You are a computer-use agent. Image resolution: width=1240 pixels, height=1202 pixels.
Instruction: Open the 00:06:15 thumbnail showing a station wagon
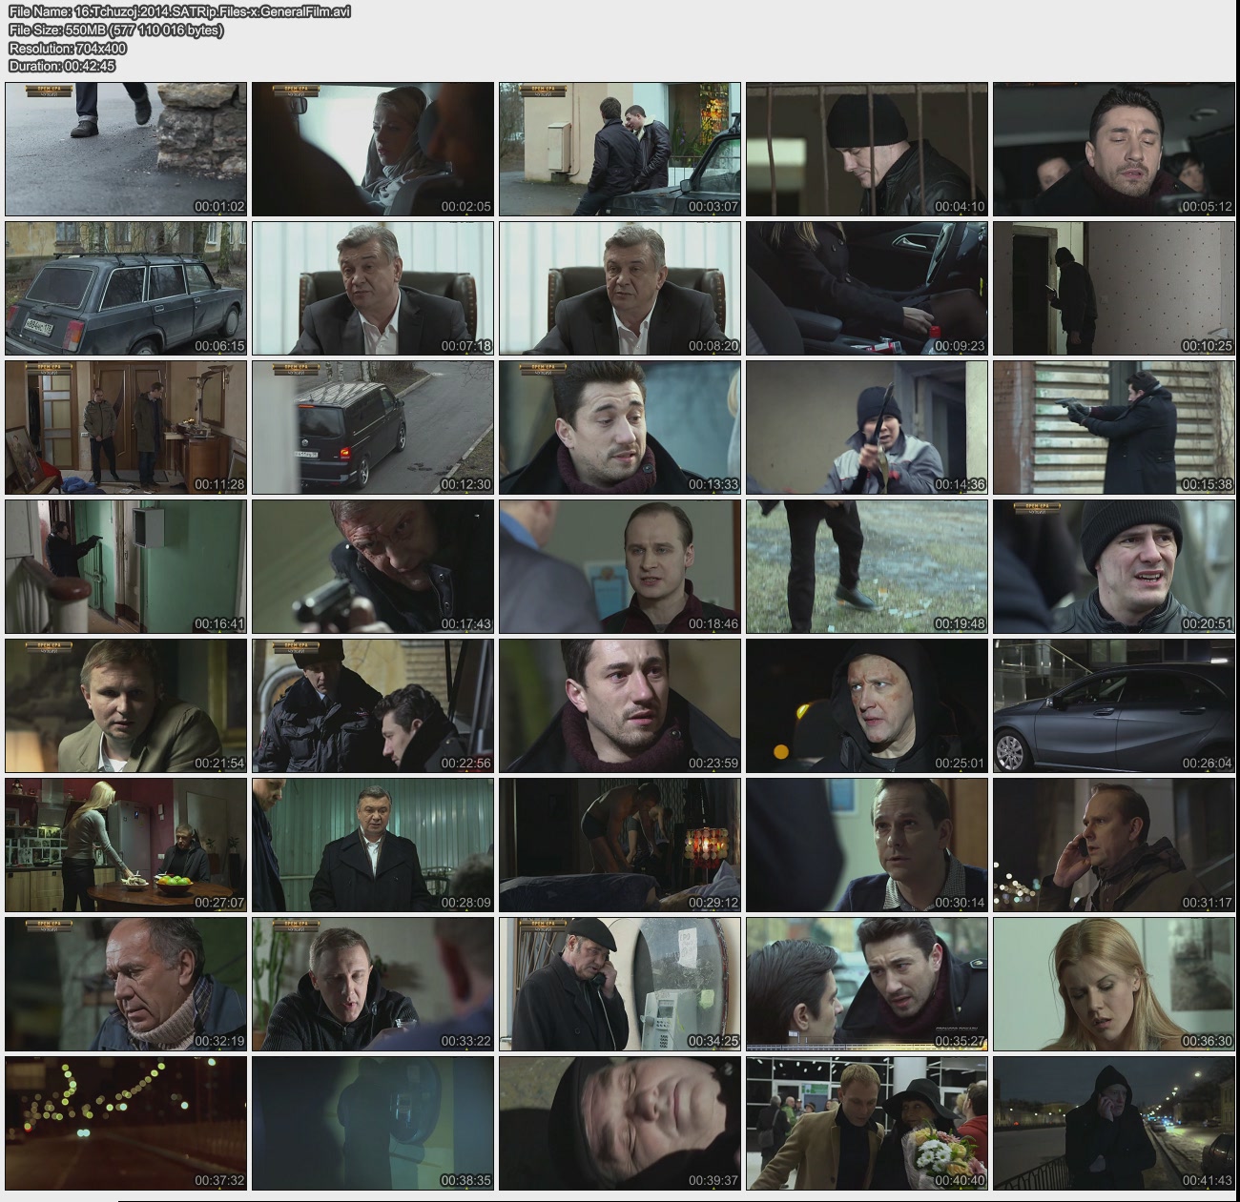click(x=126, y=288)
